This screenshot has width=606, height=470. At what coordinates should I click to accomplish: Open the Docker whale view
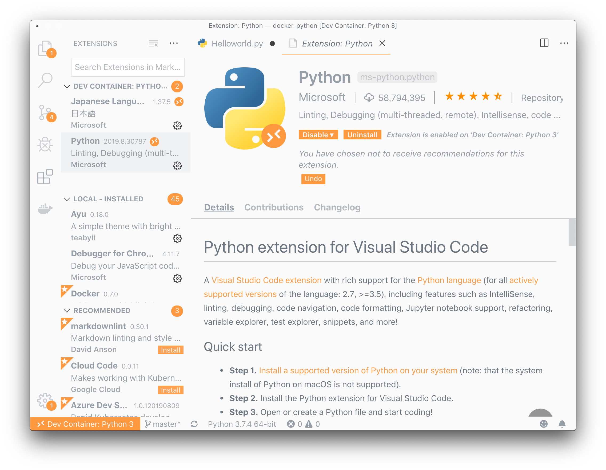[45, 208]
